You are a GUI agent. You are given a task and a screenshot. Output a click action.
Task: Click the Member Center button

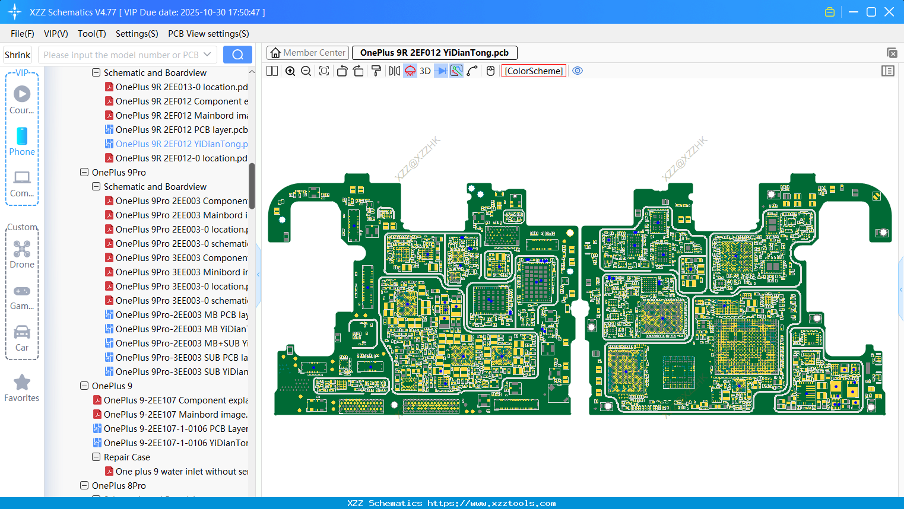click(x=307, y=53)
